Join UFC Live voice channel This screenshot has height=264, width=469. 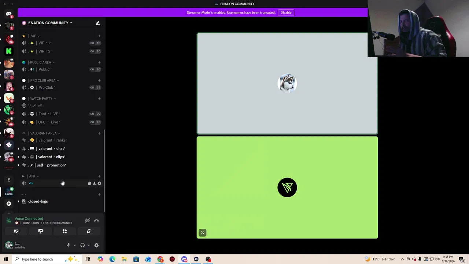point(61,122)
